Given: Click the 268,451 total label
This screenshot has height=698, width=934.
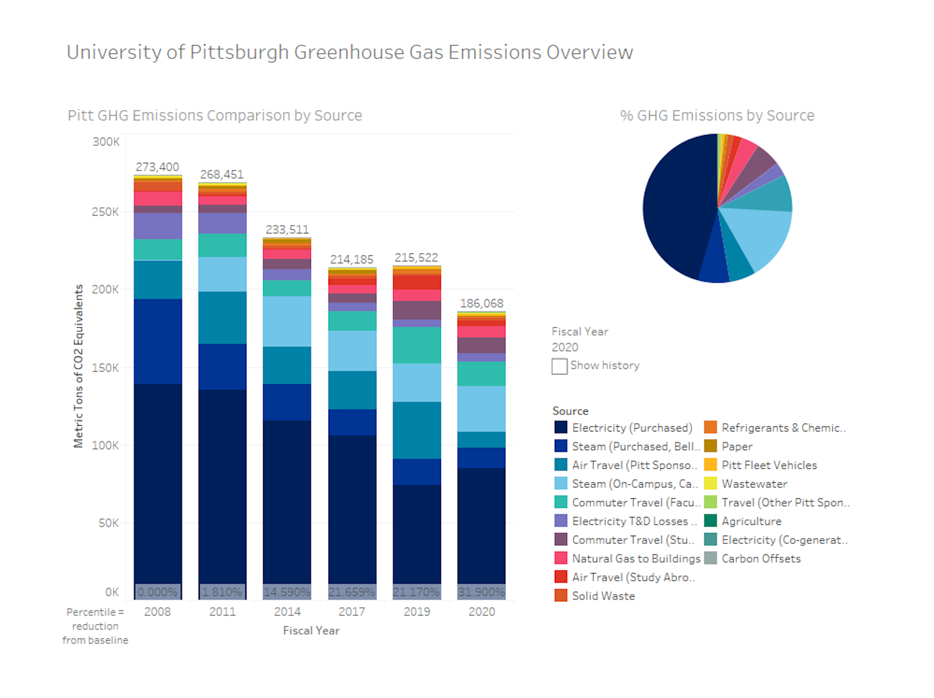Looking at the screenshot, I should 222,174.
